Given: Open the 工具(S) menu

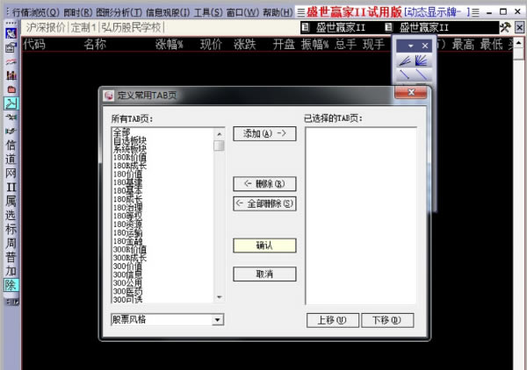Looking at the screenshot, I should pos(208,12).
